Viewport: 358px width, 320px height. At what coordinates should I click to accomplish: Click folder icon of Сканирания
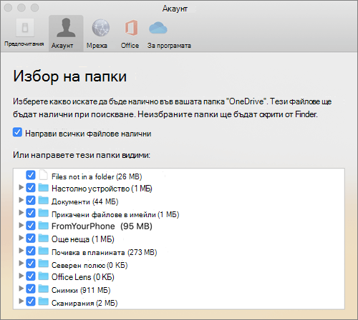coord(44,301)
